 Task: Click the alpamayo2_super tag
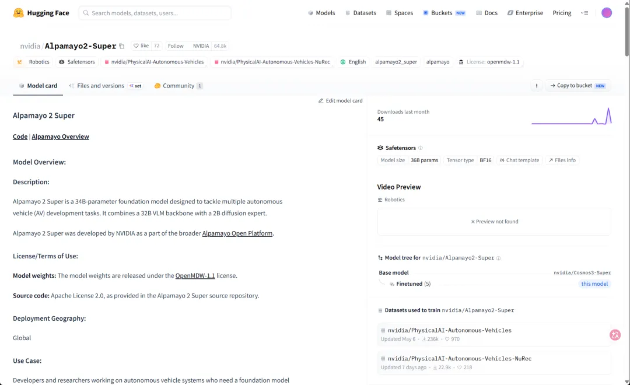click(395, 62)
